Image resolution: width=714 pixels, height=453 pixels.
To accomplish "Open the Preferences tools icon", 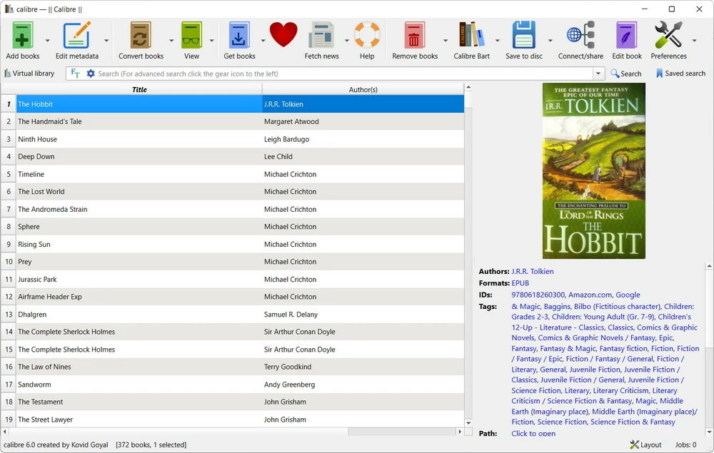I will [668, 36].
